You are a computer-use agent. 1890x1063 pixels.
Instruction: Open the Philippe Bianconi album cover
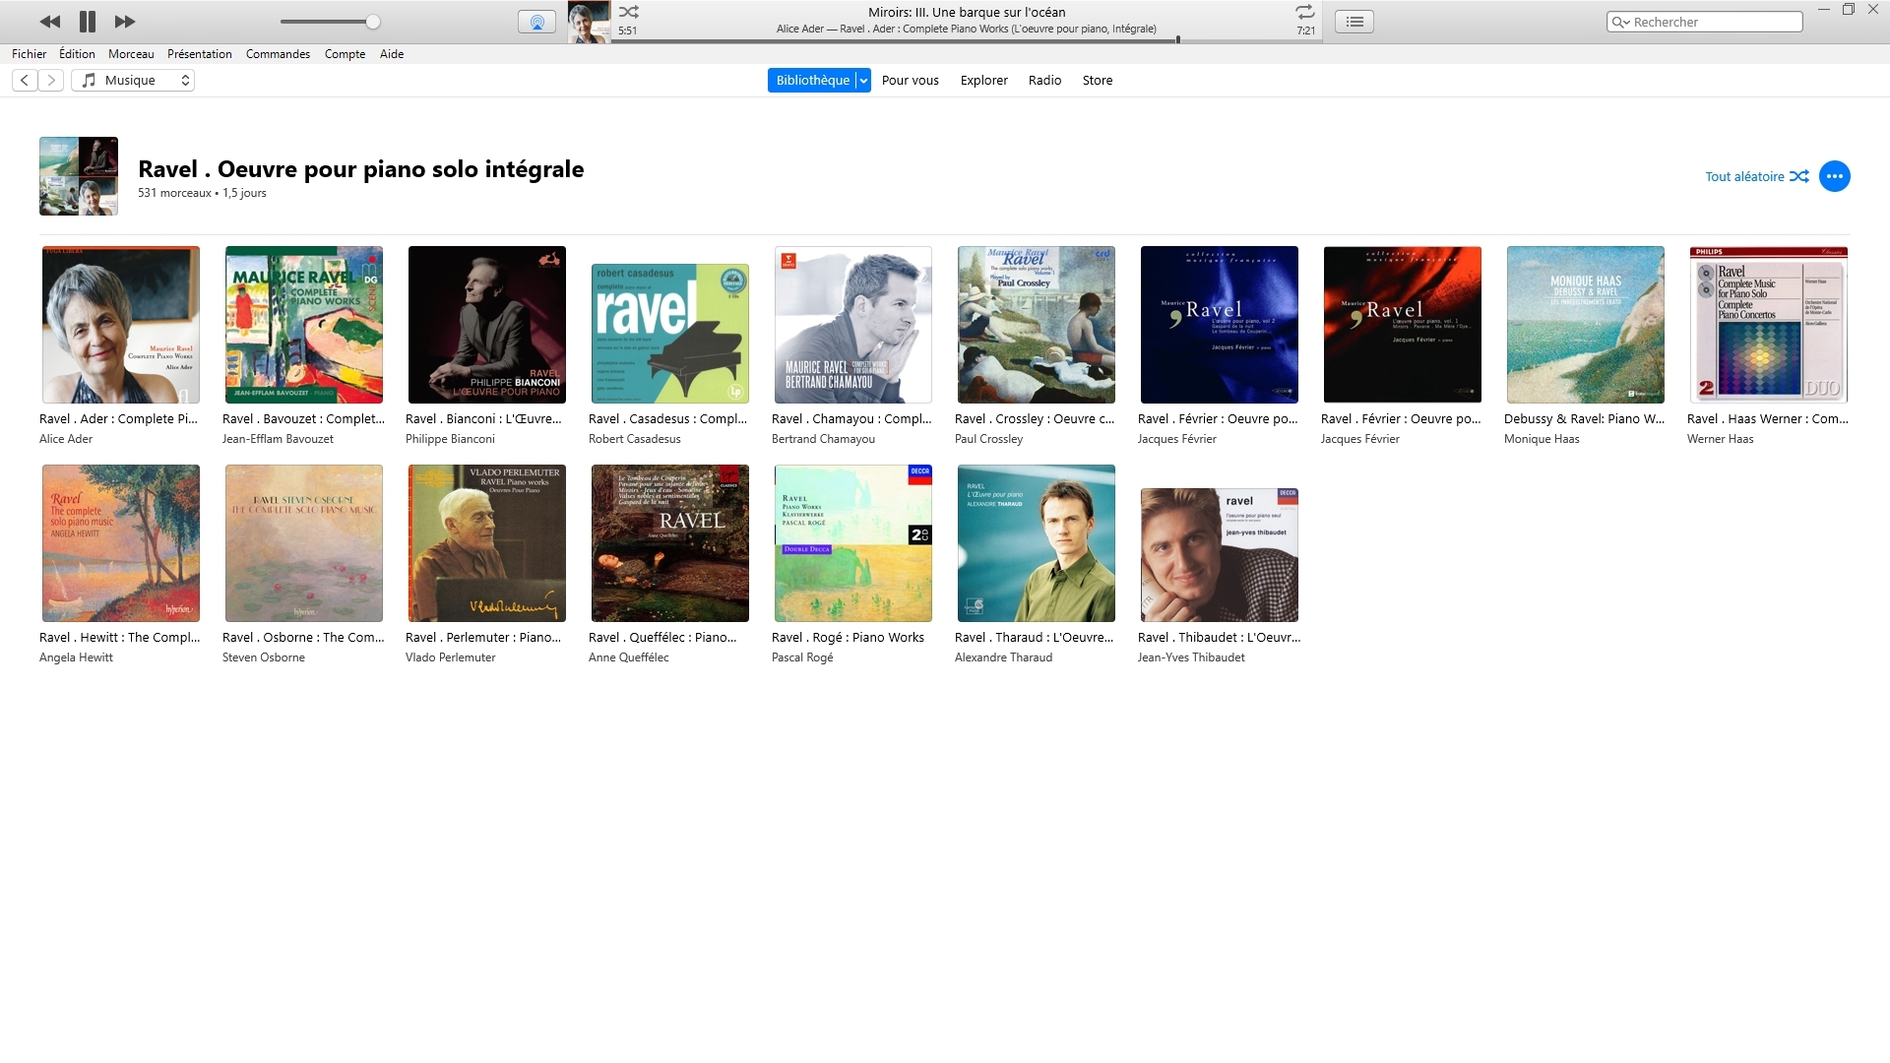pos(487,325)
